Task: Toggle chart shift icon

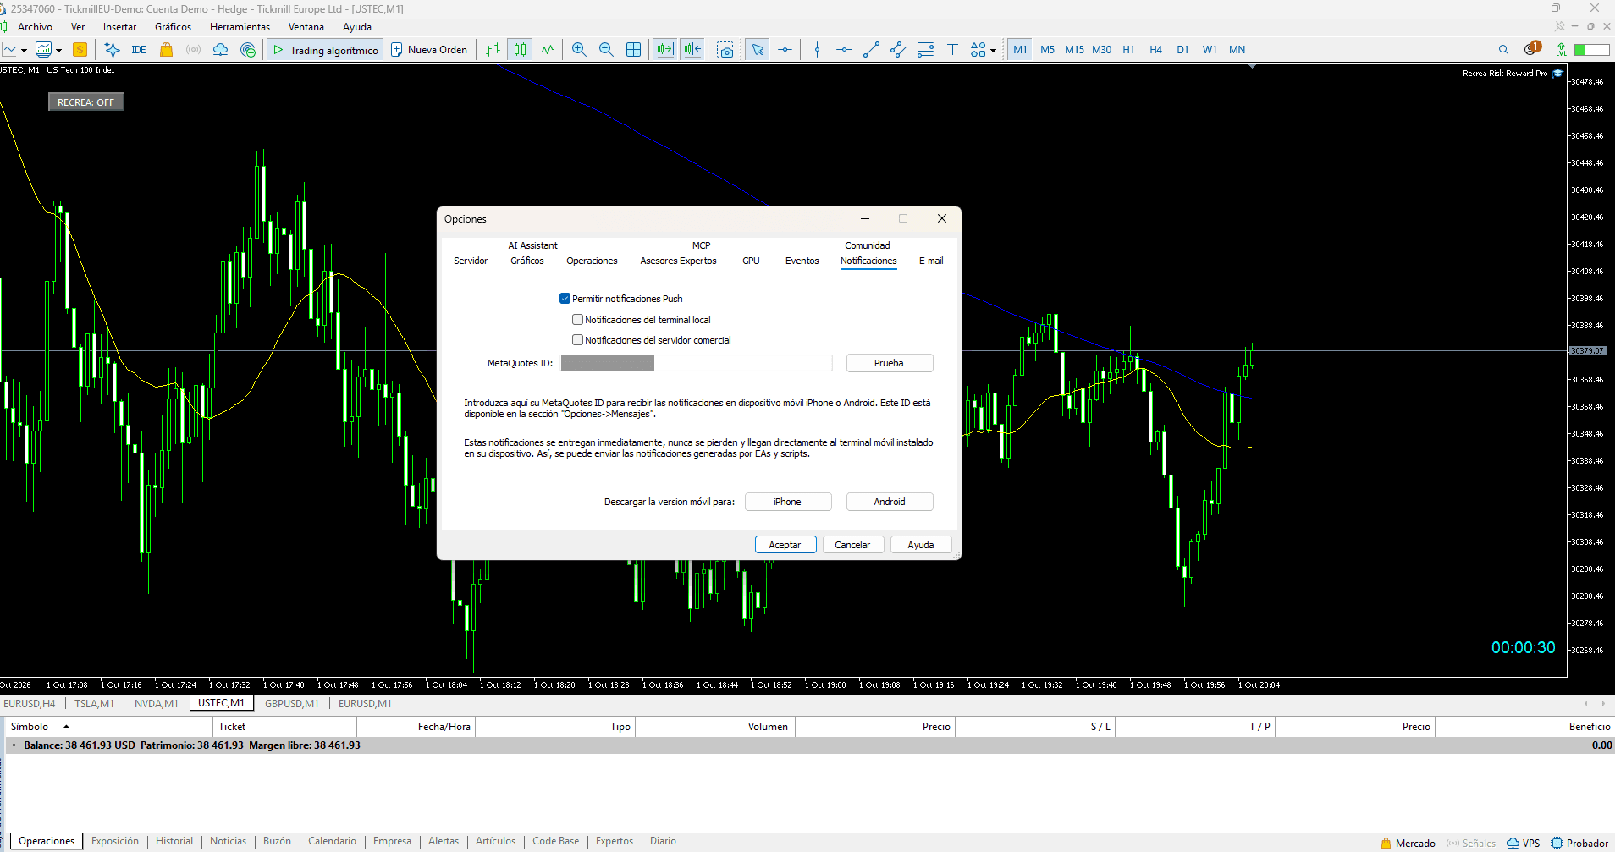Action: (x=692, y=50)
